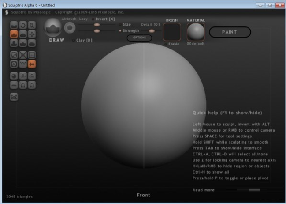The image size is (286, 204).
Task: Click the circular icon beside Draw preview
Action: click(70, 28)
